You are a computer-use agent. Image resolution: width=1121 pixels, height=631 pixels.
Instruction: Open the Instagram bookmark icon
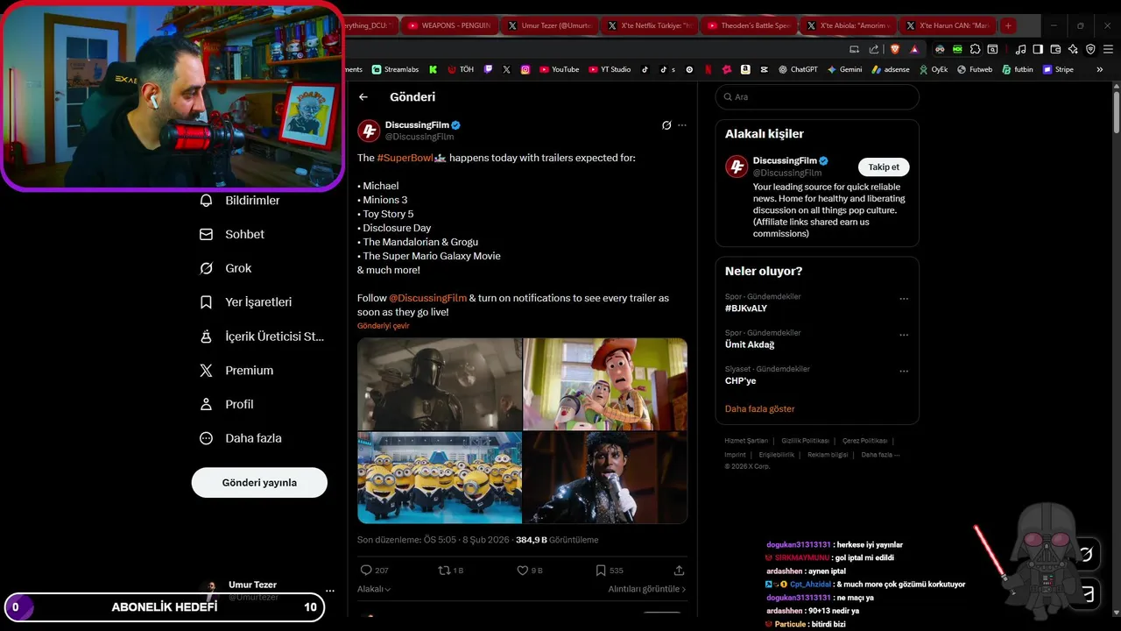coord(525,69)
